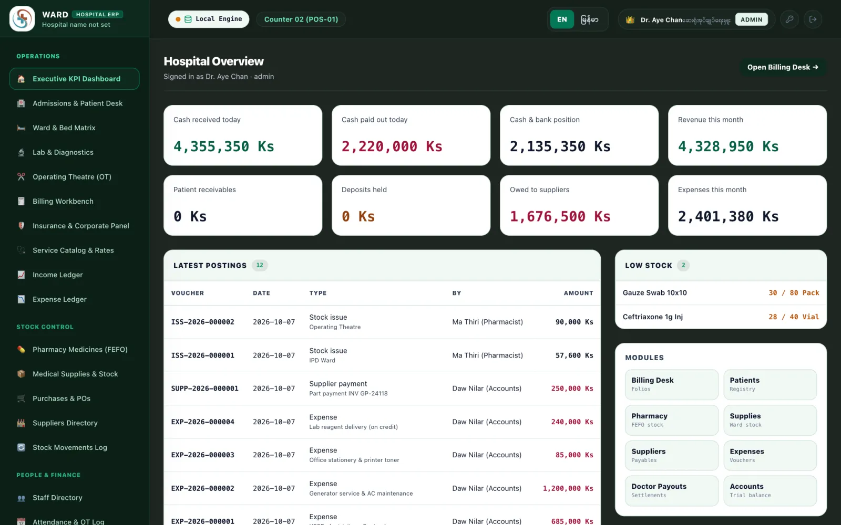Open Billing Desk via header button

[783, 67]
